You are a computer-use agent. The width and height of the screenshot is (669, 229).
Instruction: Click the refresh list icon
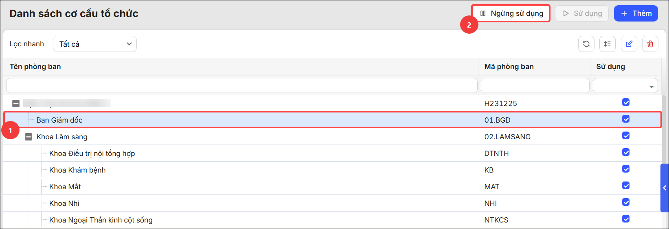tap(586, 44)
